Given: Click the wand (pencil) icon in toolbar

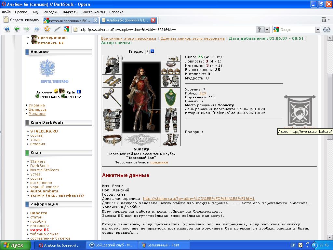Looking at the screenshot, I should [57, 29].
